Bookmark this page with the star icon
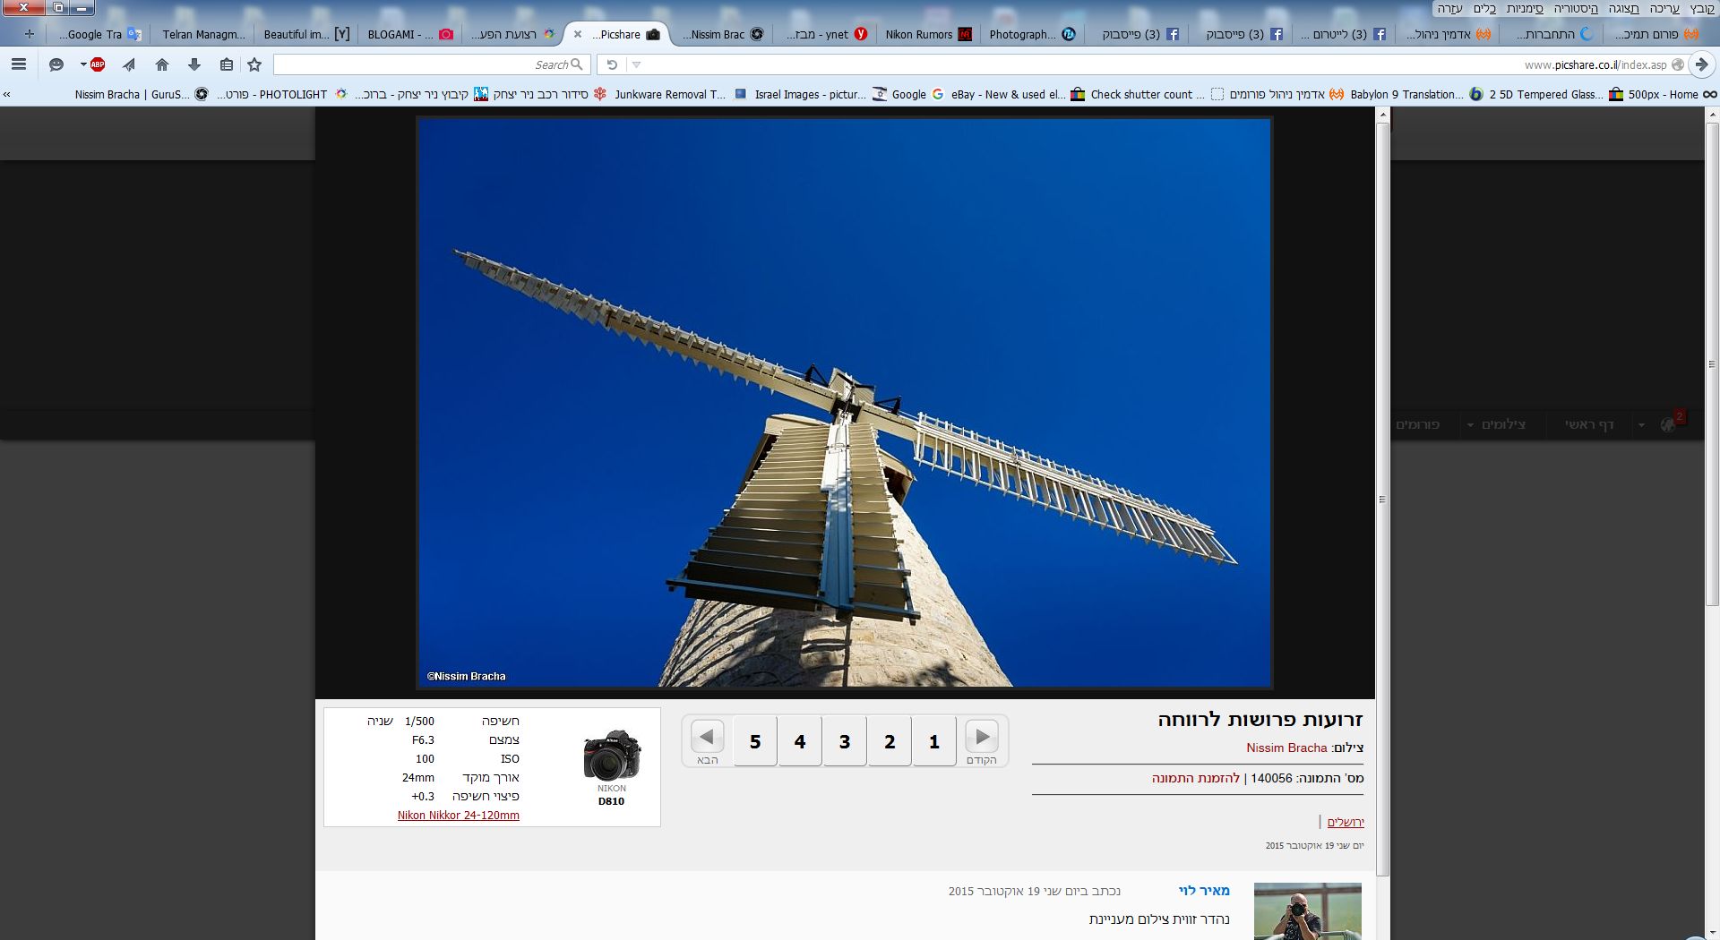Viewport: 1720px width, 940px height. click(x=254, y=64)
